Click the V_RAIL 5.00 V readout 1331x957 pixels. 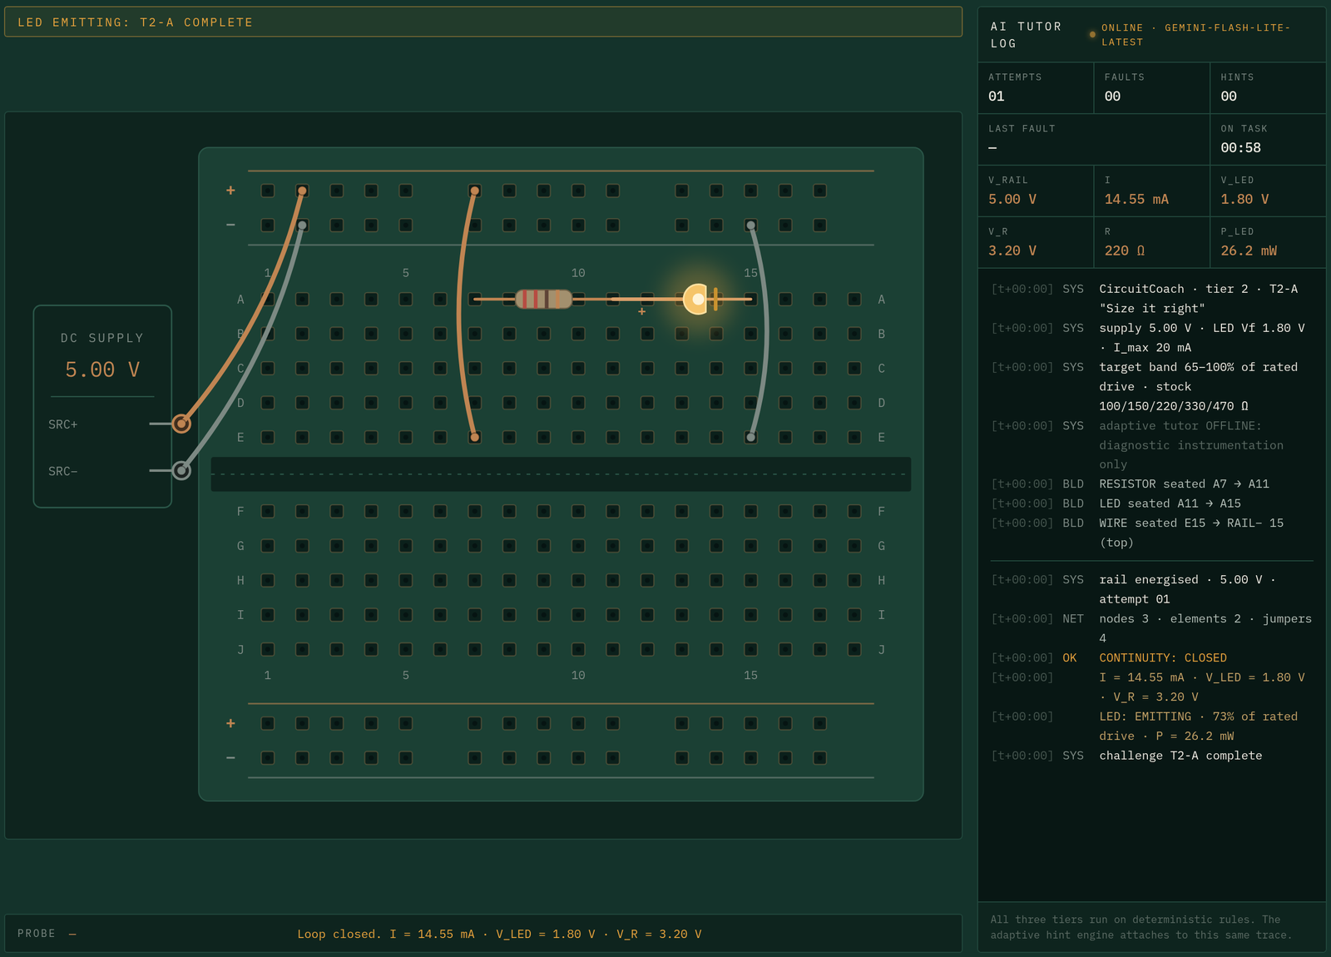click(1035, 191)
